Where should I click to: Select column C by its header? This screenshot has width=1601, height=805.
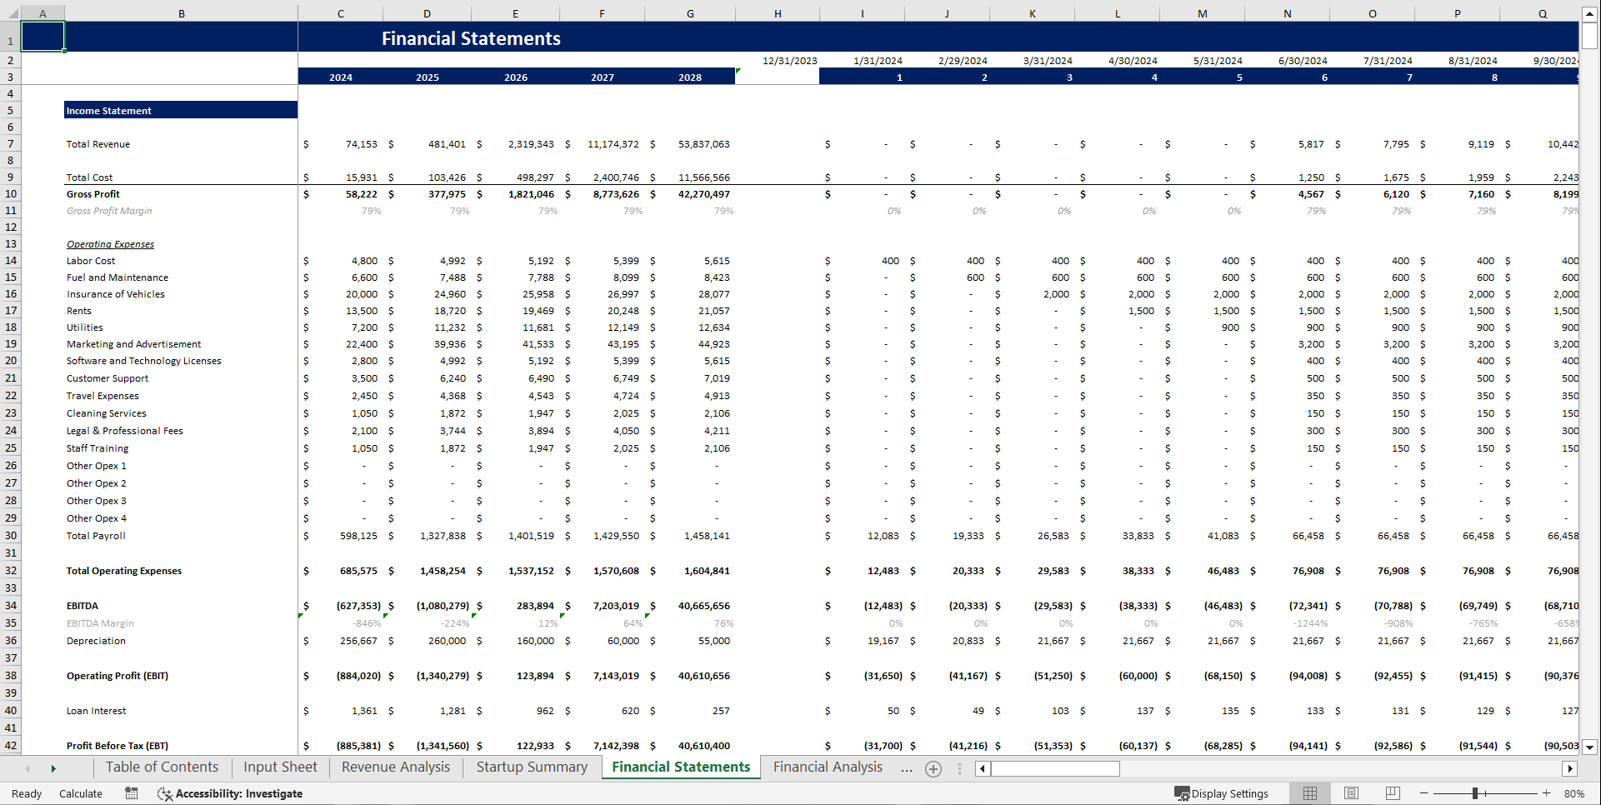click(x=340, y=12)
